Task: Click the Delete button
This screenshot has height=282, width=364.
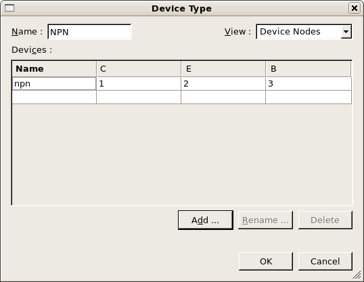Action: [325, 220]
